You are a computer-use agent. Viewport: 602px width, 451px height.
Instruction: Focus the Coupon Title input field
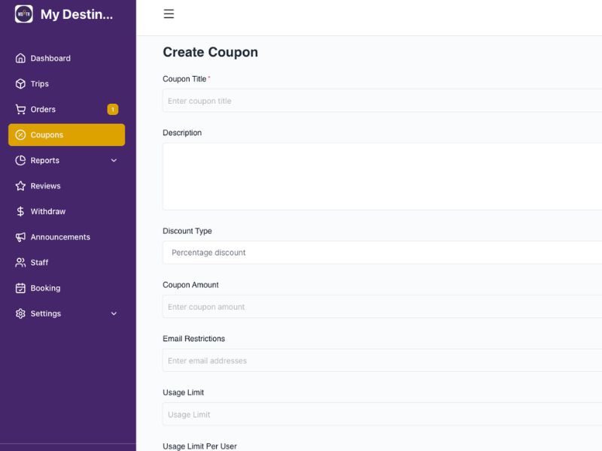tap(382, 101)
